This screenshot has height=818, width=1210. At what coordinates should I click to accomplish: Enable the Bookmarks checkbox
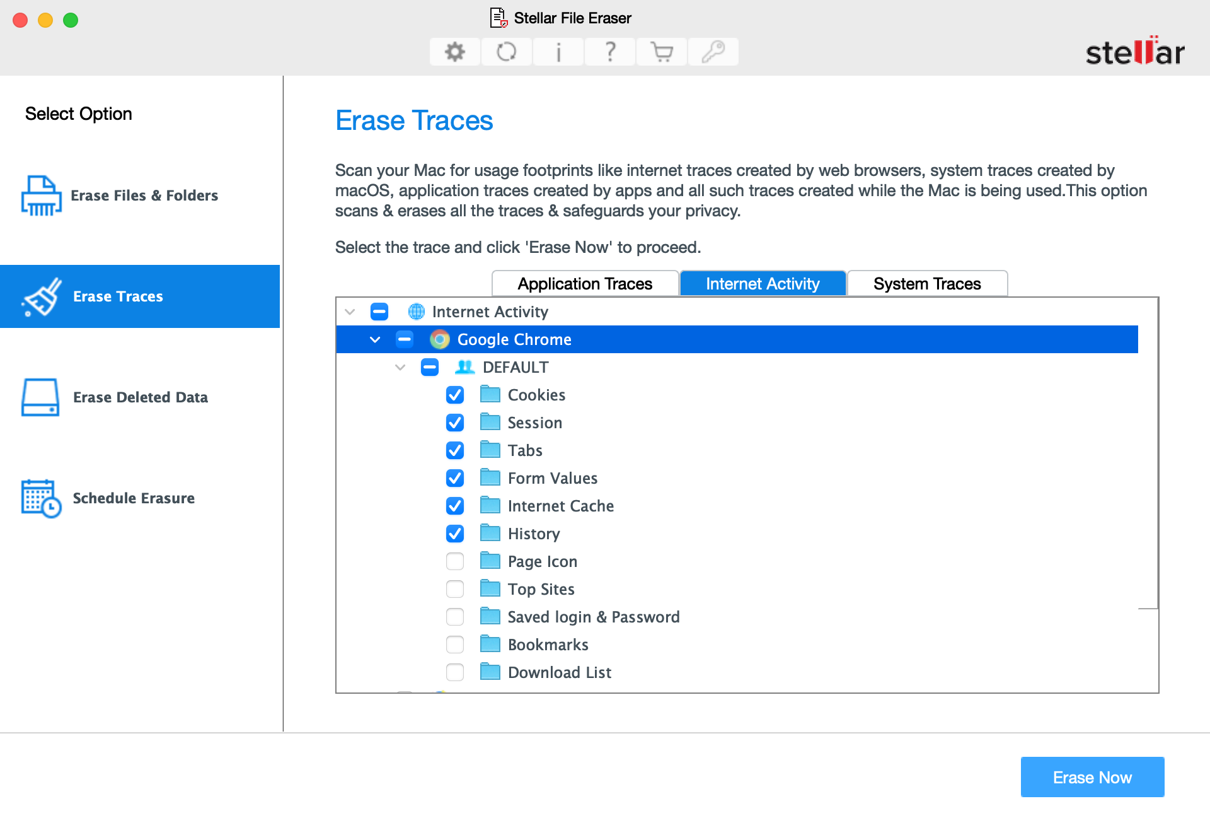coord(456,645)
